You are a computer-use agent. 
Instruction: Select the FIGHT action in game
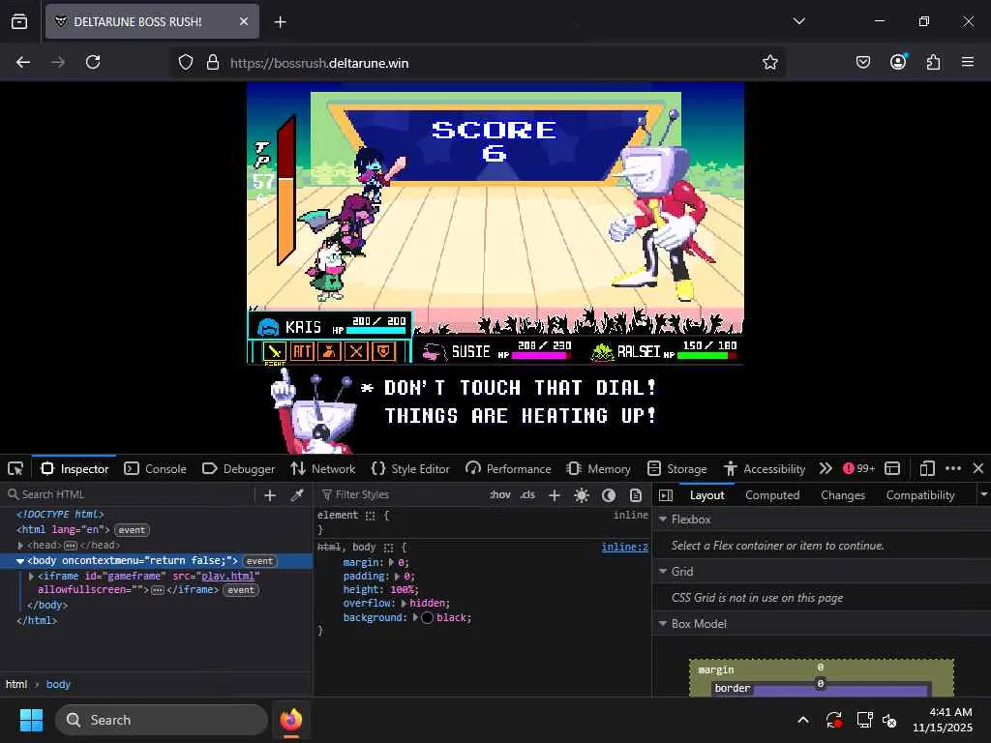click(274, 352)
